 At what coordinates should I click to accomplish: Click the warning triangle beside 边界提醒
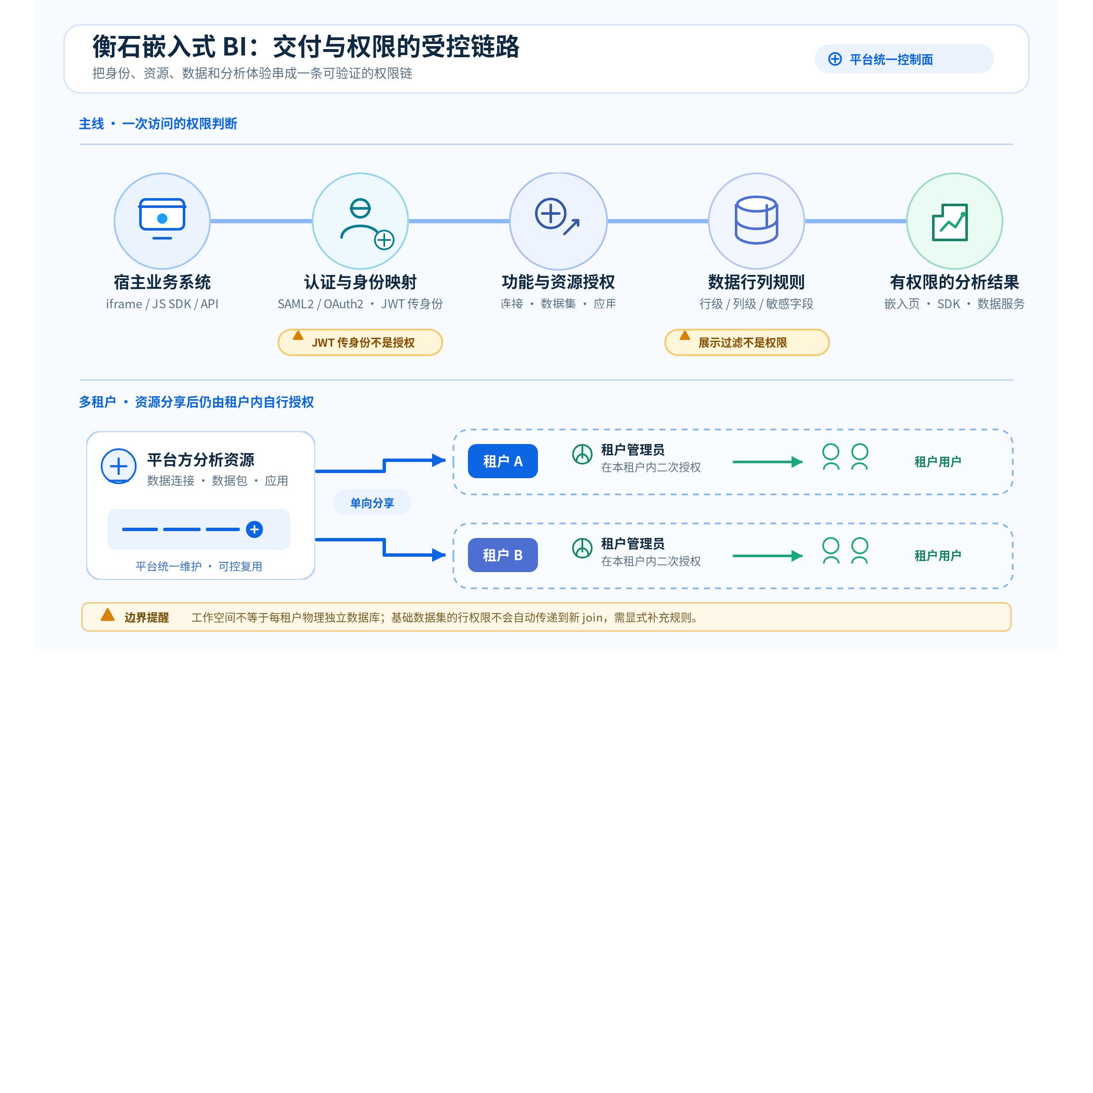(x=108, y=615)
